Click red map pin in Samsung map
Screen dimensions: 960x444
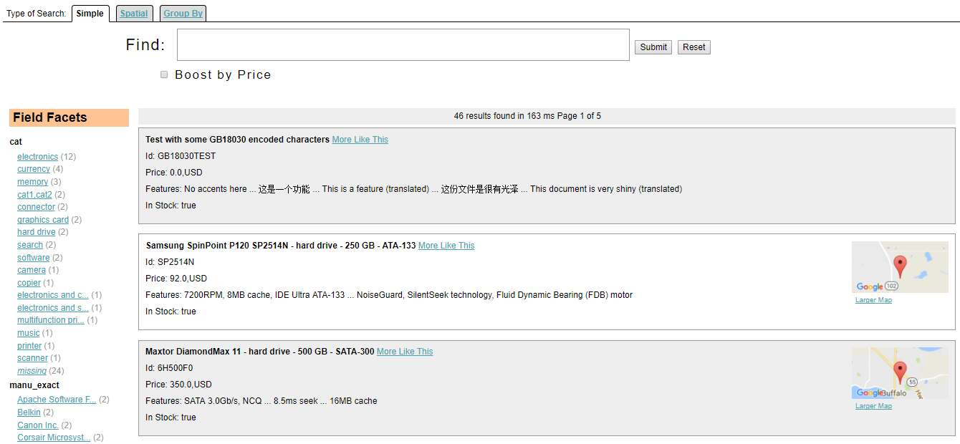[901, 266]
